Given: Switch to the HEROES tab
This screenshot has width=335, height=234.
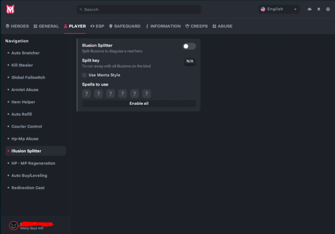Looking at the screenshot, I should point(17,26).
